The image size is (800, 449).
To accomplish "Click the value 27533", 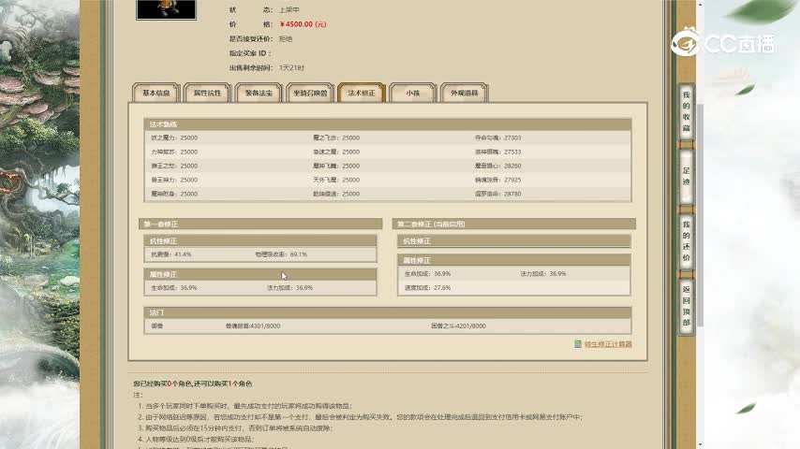I will pyautogui.click(x=512, y=152).
